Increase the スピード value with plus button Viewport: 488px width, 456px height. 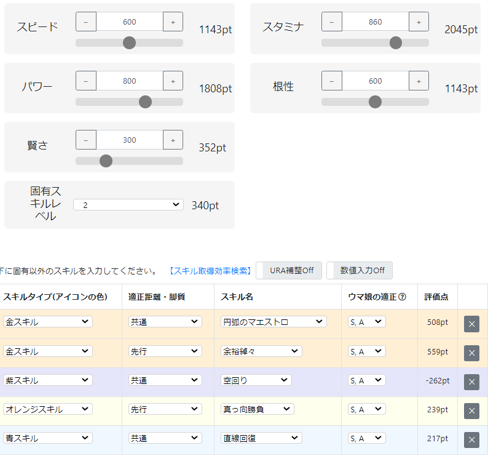(173, 22)
